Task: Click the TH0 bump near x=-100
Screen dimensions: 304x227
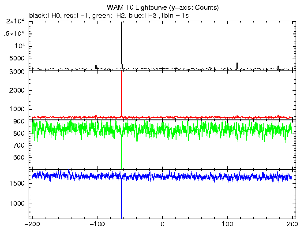Action: pyautogui.click(x=96, y=67)
